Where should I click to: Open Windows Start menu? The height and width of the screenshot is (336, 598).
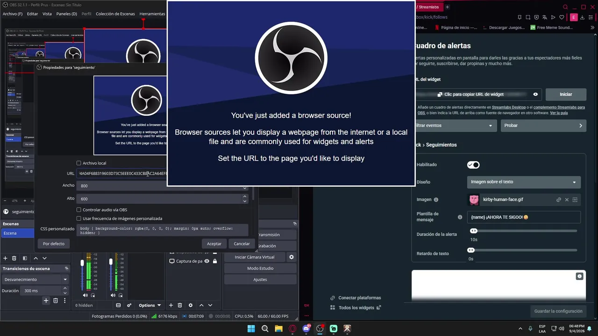tap(251, 329)
